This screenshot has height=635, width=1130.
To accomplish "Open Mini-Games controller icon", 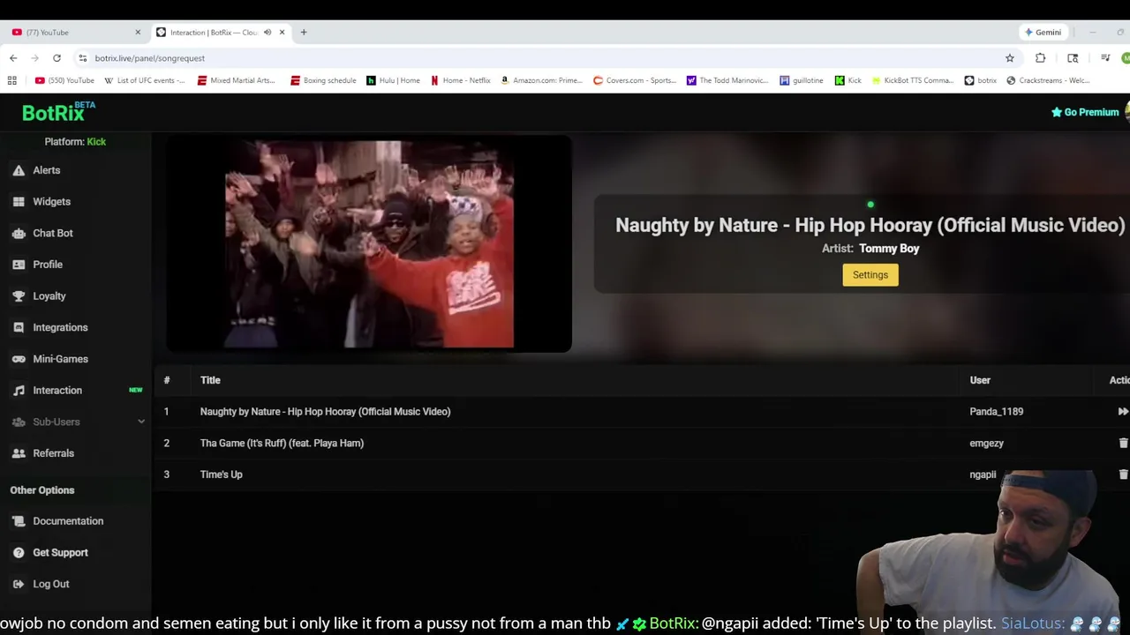I will pyautogui.click(x=19, y=359).
